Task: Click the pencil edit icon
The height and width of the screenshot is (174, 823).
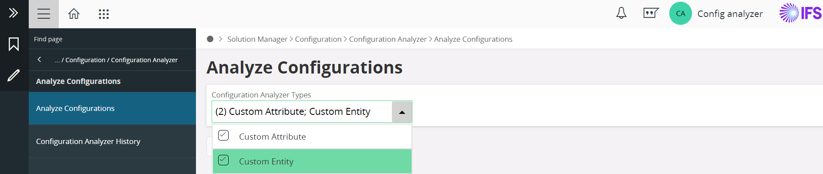Action: pos(13,76)
